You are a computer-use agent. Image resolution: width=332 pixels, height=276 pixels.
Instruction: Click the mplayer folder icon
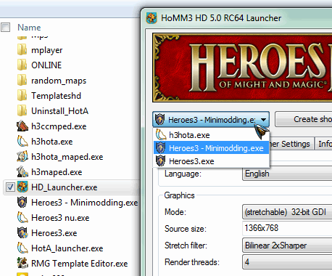(22, 50)
